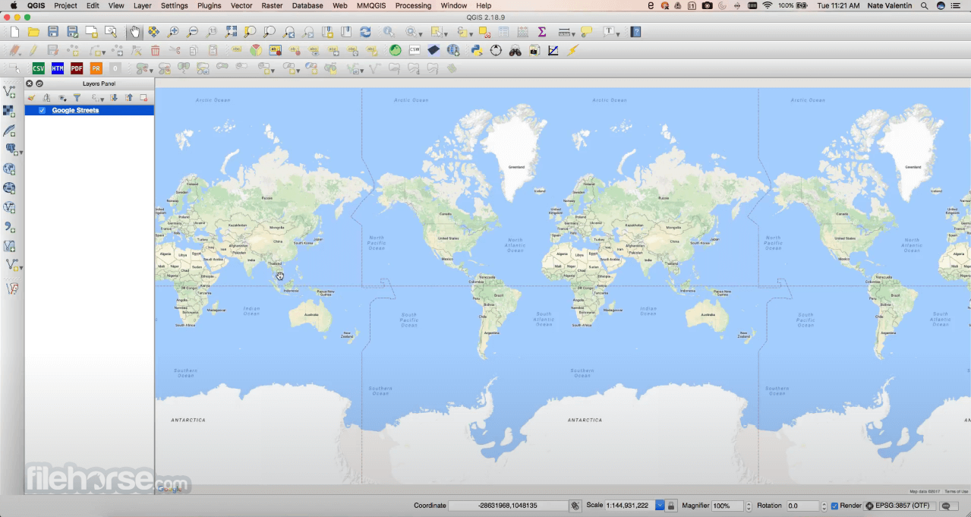Image resolution: width=971 pixels, height=517 pixels.
Task: Open the attribute table
Action: click(503, 32)
